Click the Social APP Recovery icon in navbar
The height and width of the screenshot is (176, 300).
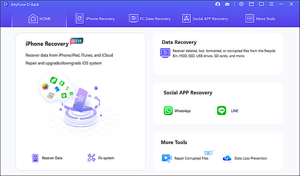[x=186, y=19]
